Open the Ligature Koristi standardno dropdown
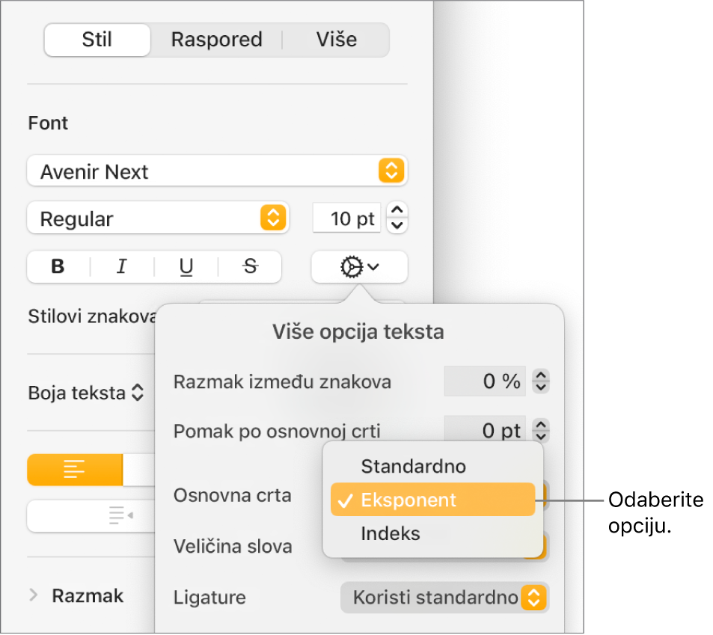The height and width of the screenshot is (635, 713). pyautogui.click(x=444, y=598)
